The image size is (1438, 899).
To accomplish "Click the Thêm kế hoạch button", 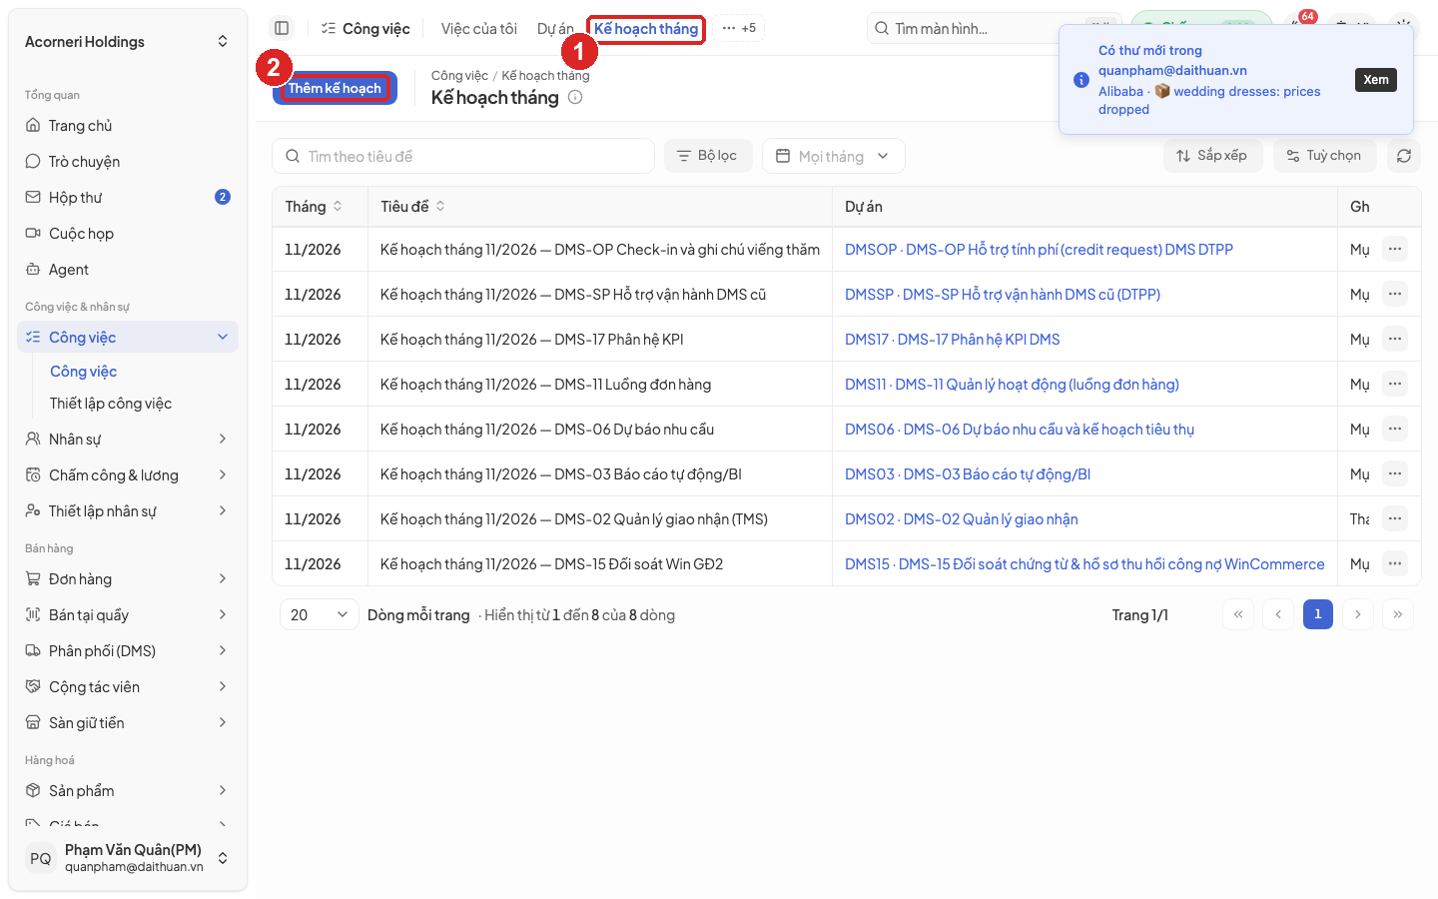I will coord(335,88).
